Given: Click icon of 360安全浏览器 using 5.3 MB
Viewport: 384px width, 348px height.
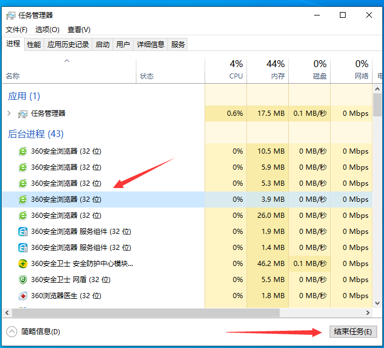Looking at the screenshot, I should [23, 183].
